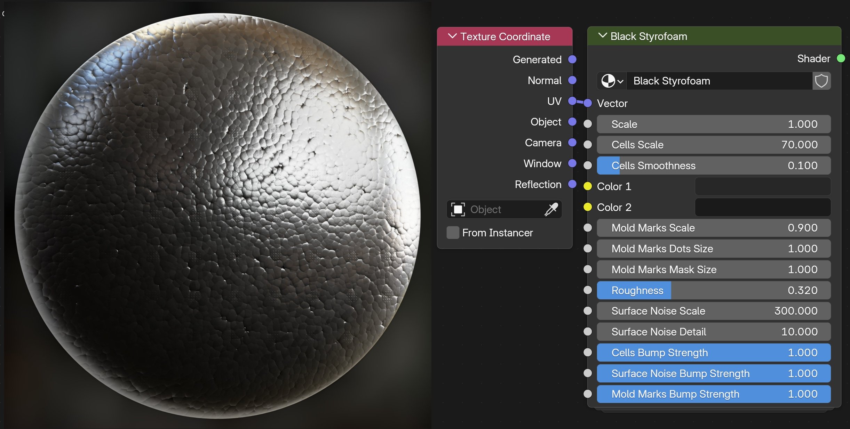Click the Vector input socket

click(x=588, y=103)
